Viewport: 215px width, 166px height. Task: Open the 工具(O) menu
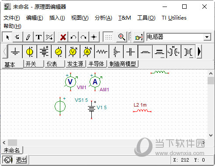[146, 18]
